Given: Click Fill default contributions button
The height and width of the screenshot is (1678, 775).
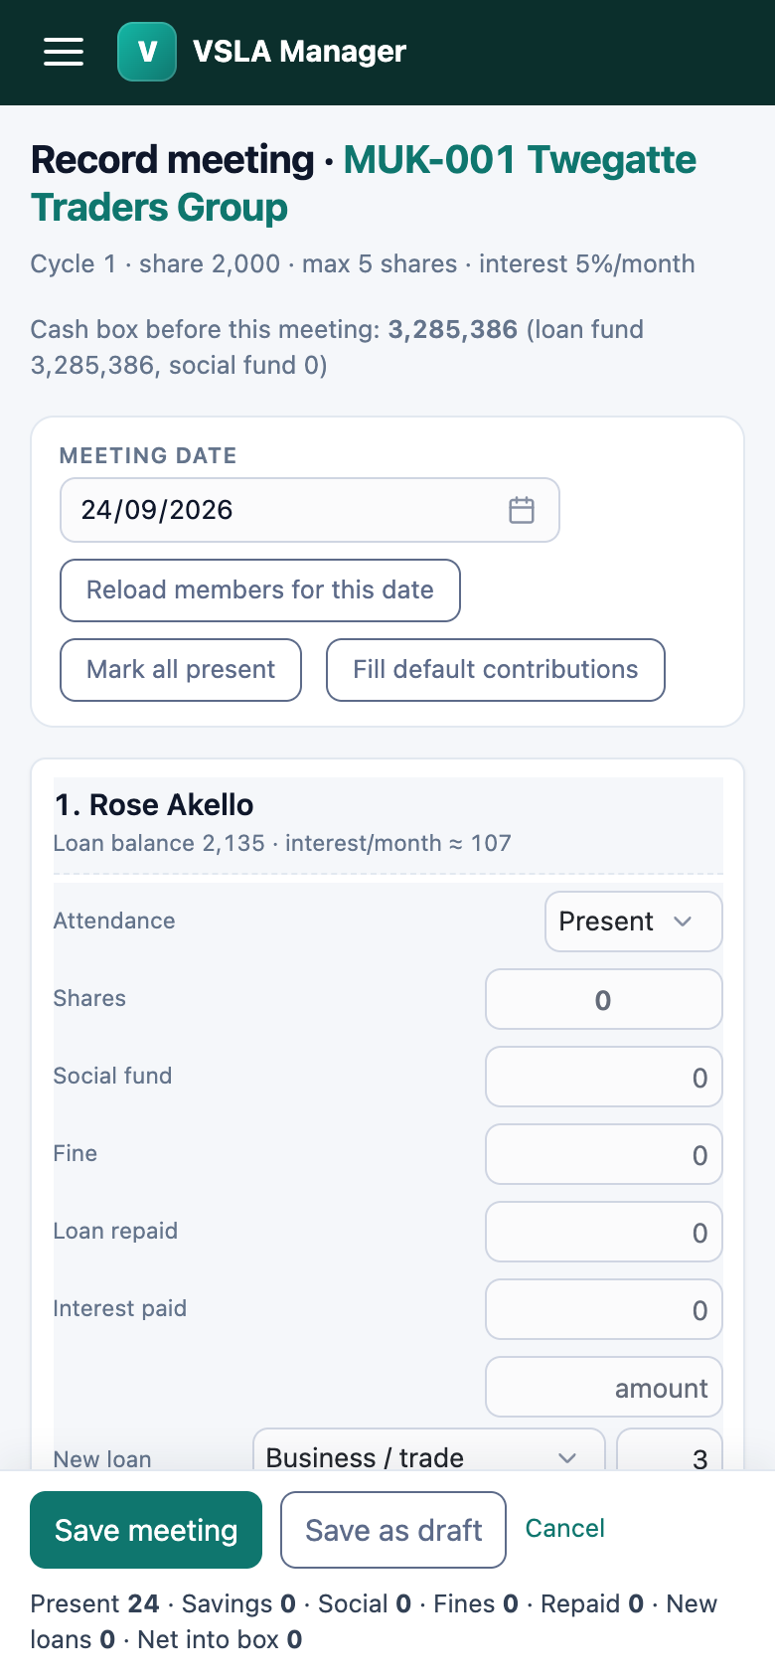Looking at the screenshot, I should 496,670.
